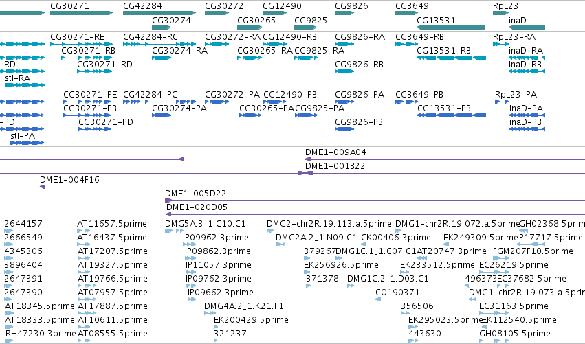Screen dimensions: 585x344
Task: Click the CG12490 gene label
Action: point(282,6)
